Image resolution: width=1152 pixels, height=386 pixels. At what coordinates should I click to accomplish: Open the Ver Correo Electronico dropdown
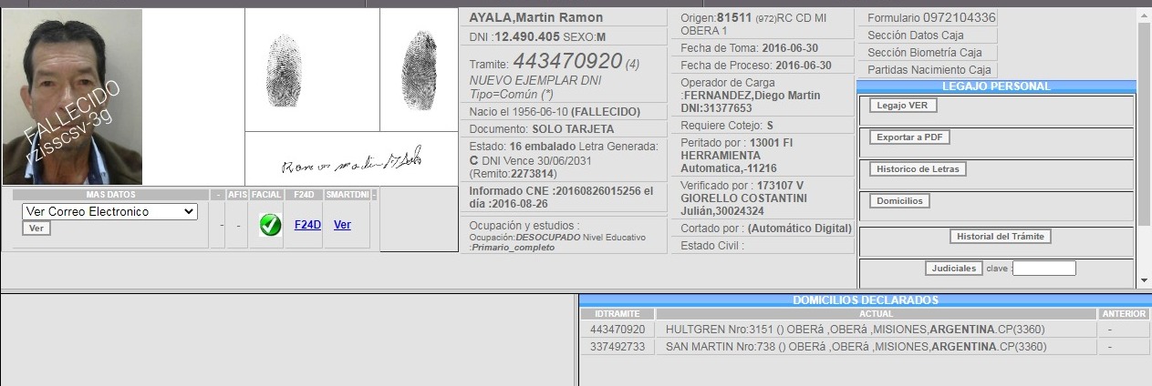109,211
